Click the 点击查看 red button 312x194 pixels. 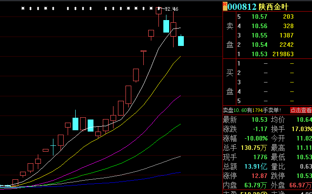click(x=301, y=110)
